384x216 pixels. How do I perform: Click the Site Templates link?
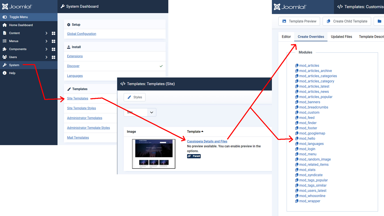click(77, 99)
